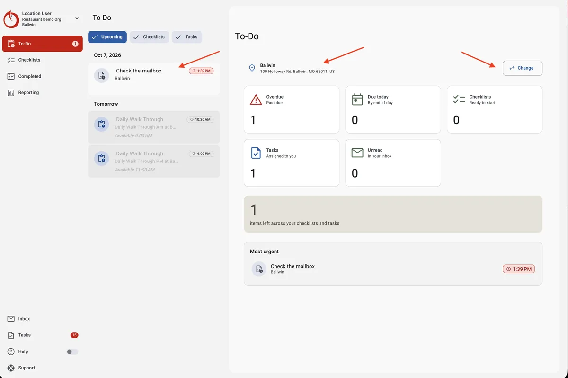
Task: Click the Completed checklist icon
Action: pyautogui.click(x=11, y=76)
